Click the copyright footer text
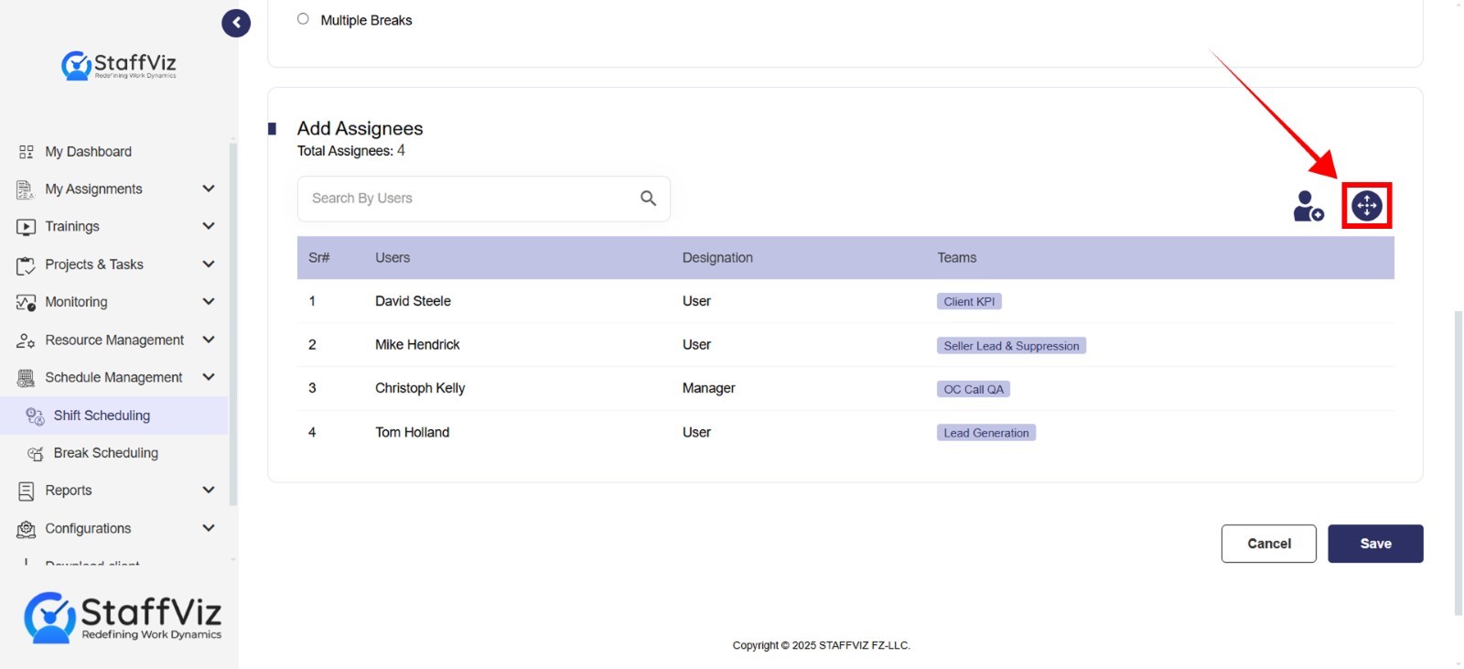Image resolution: width=1464 pixels, height=669 pixels. coord(822,645)
